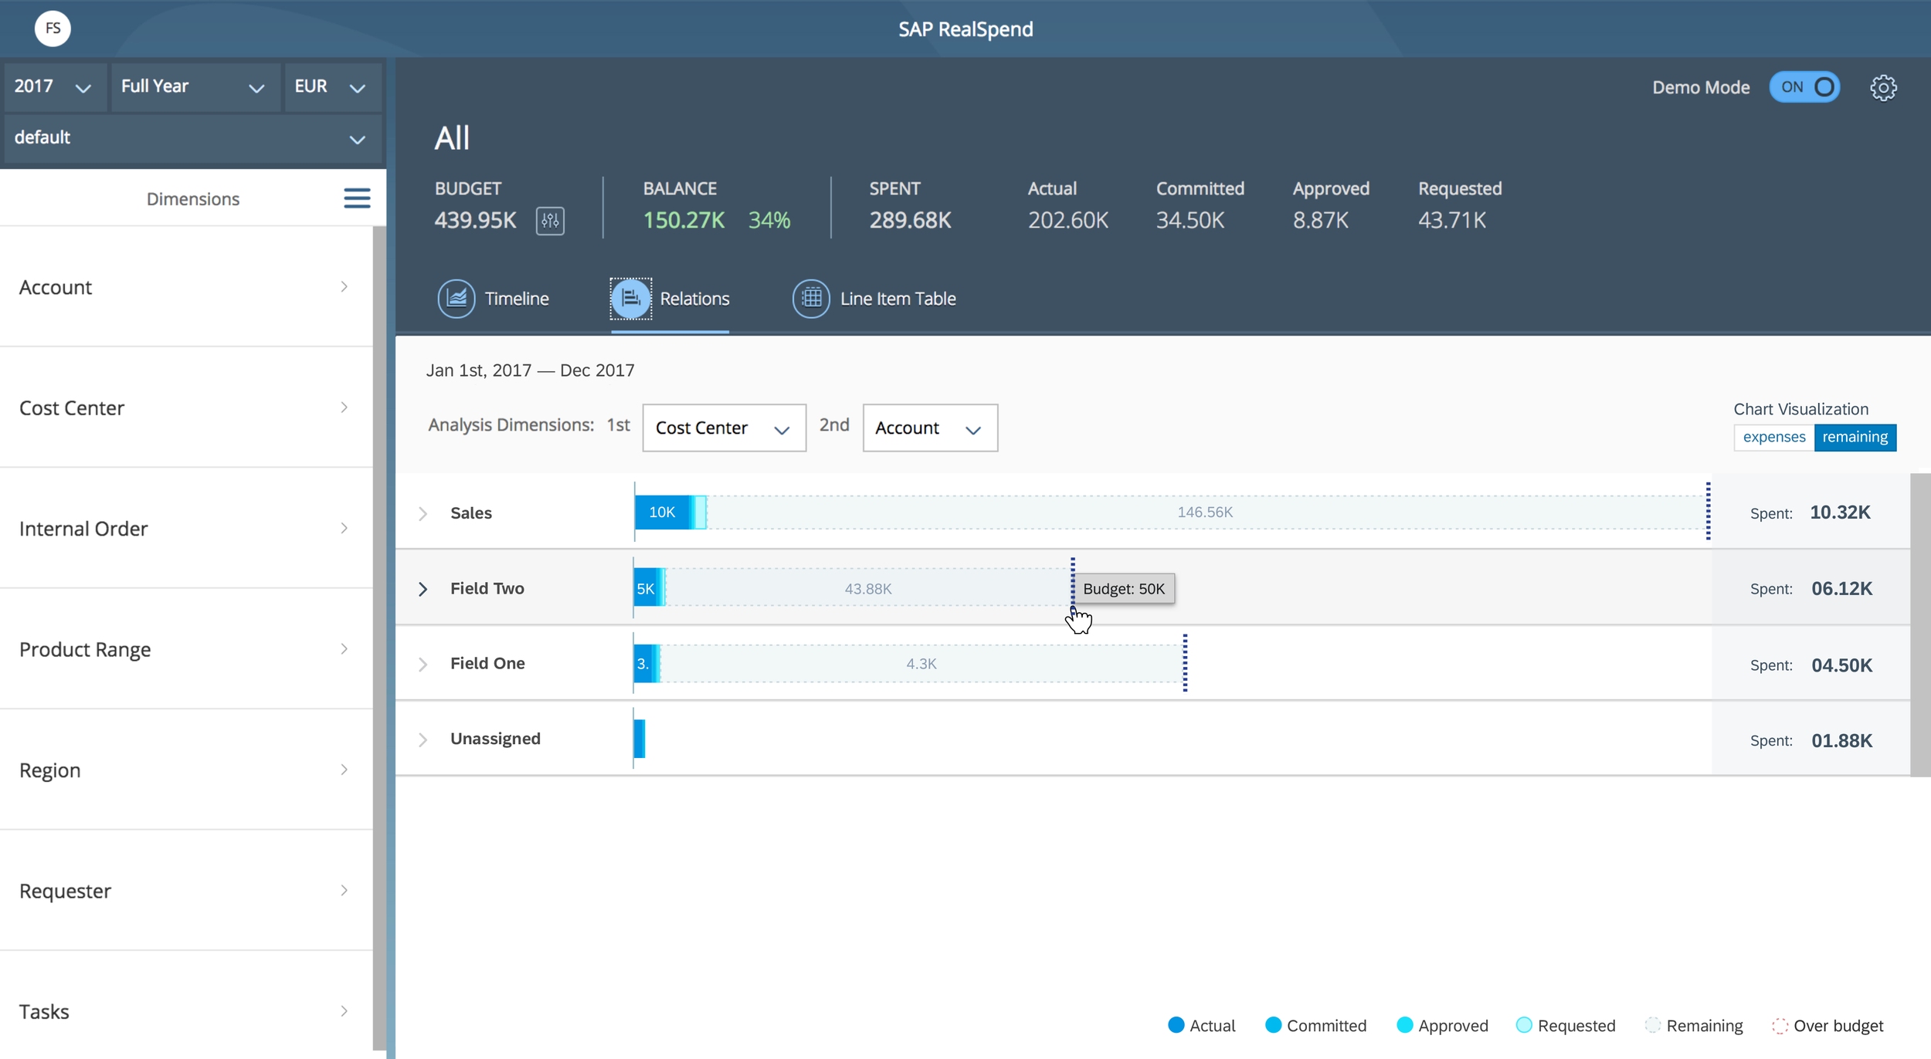The image size is (1931, 1059).
Task: Select remaining chart visualization
Action: pyautogui.click(x=1855, y=437)
